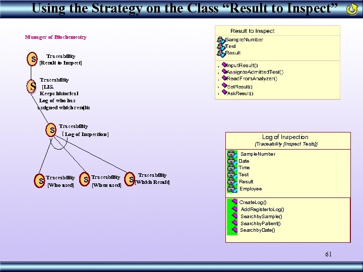Click operation icon beside SearchbyPatient()

pyautogui.click(x=234, y=223)
